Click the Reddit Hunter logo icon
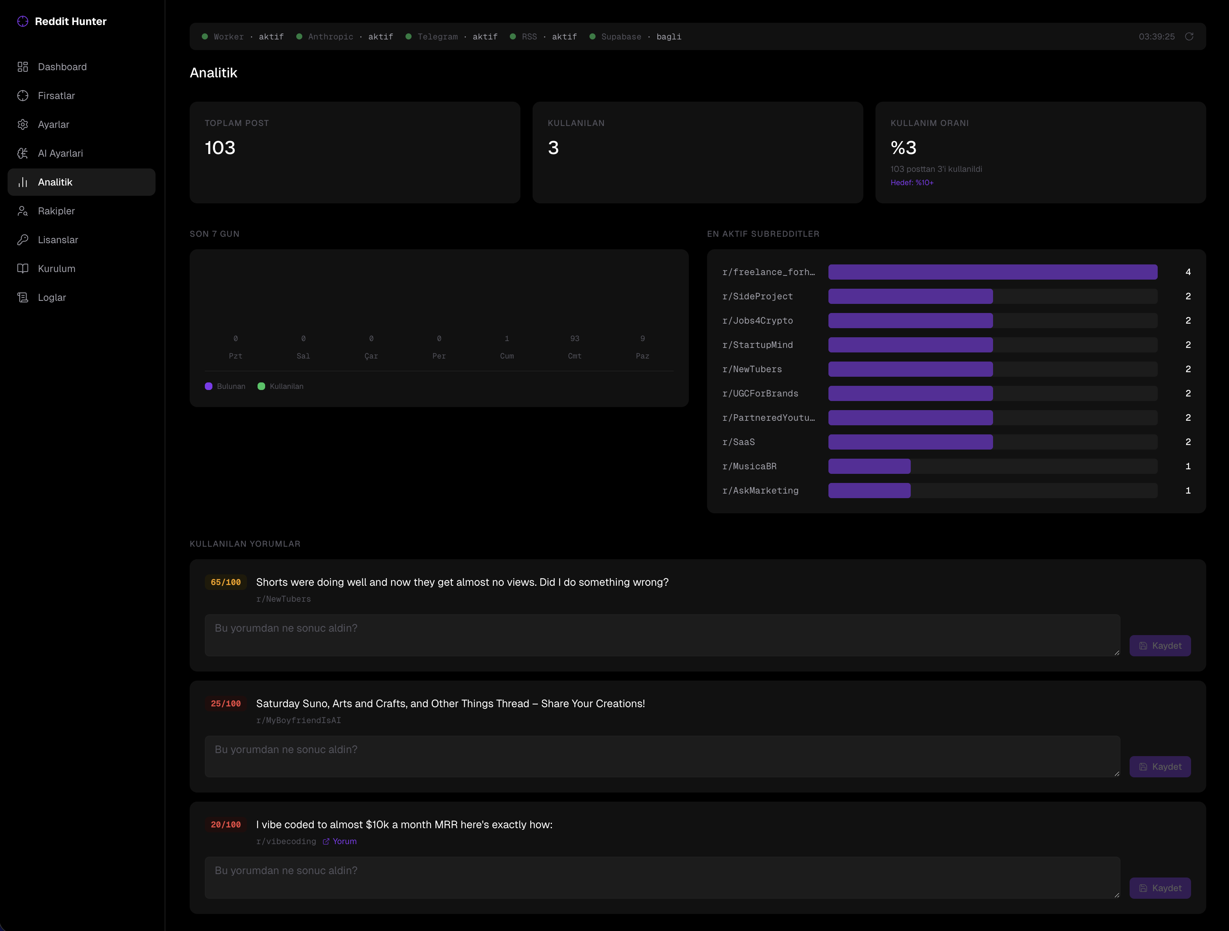1229x931 pixels. [23, 21]
